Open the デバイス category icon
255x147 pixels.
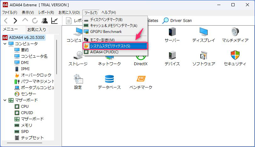pyautogui.click(x=172, y=55)
